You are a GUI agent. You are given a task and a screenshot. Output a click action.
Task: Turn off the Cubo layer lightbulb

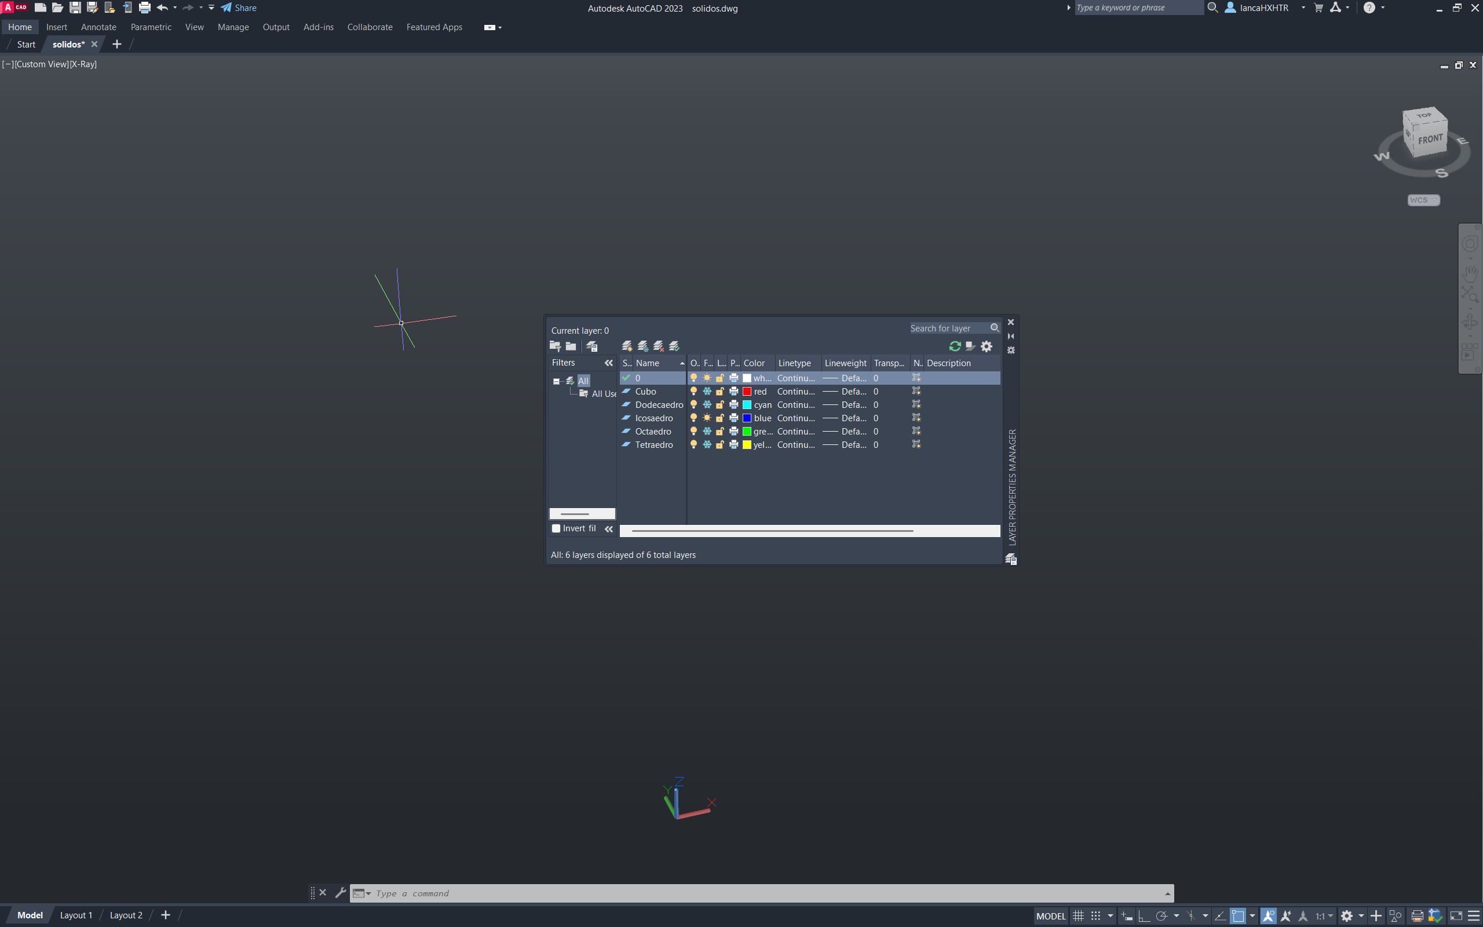click(x=693, y=391)
